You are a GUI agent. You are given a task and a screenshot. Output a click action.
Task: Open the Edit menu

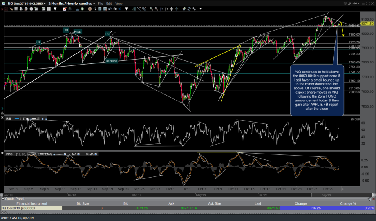[109, 4]
